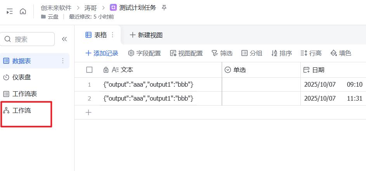Focus the 搜索 search field

27,39
